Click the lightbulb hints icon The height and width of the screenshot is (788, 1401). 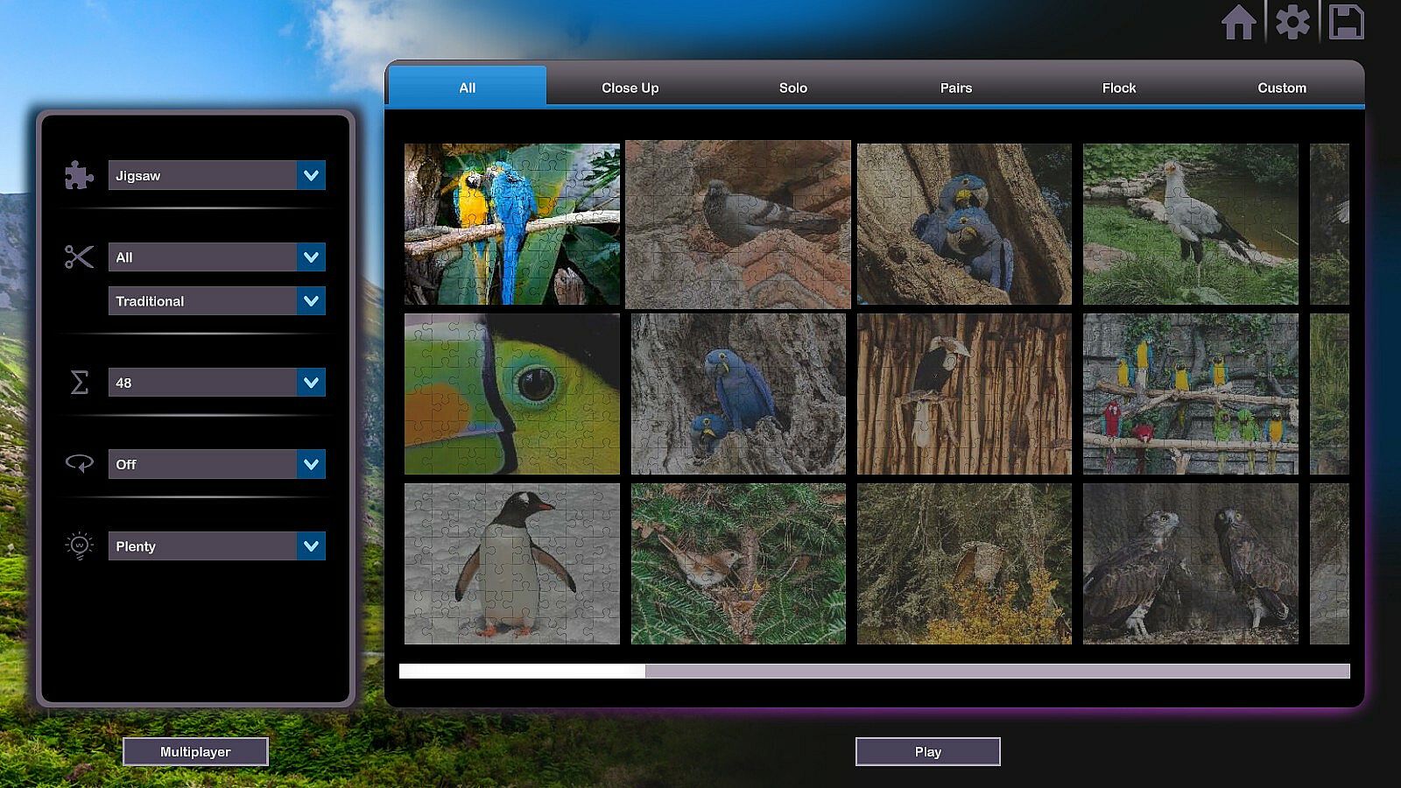tap(79, 545)
